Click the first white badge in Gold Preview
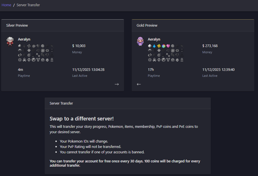Image resolution: width=258 pixels, height=176 pixels. tap(149, 46)
